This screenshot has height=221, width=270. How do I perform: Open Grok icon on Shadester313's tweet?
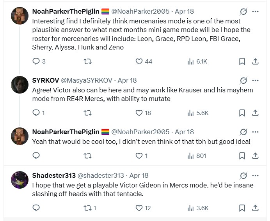pyautogui.click(x=243, y=175)
